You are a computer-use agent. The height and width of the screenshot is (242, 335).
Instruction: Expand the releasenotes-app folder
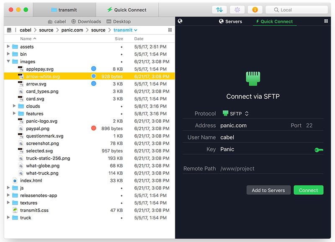pyautogui.click(x=8, y=195)
